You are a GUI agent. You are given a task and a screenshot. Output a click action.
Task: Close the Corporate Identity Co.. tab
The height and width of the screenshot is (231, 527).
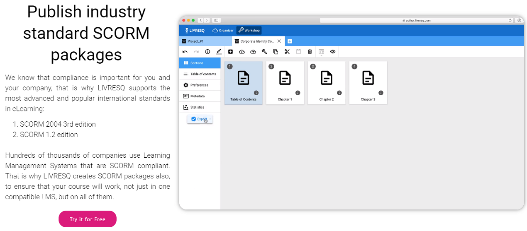279,41
